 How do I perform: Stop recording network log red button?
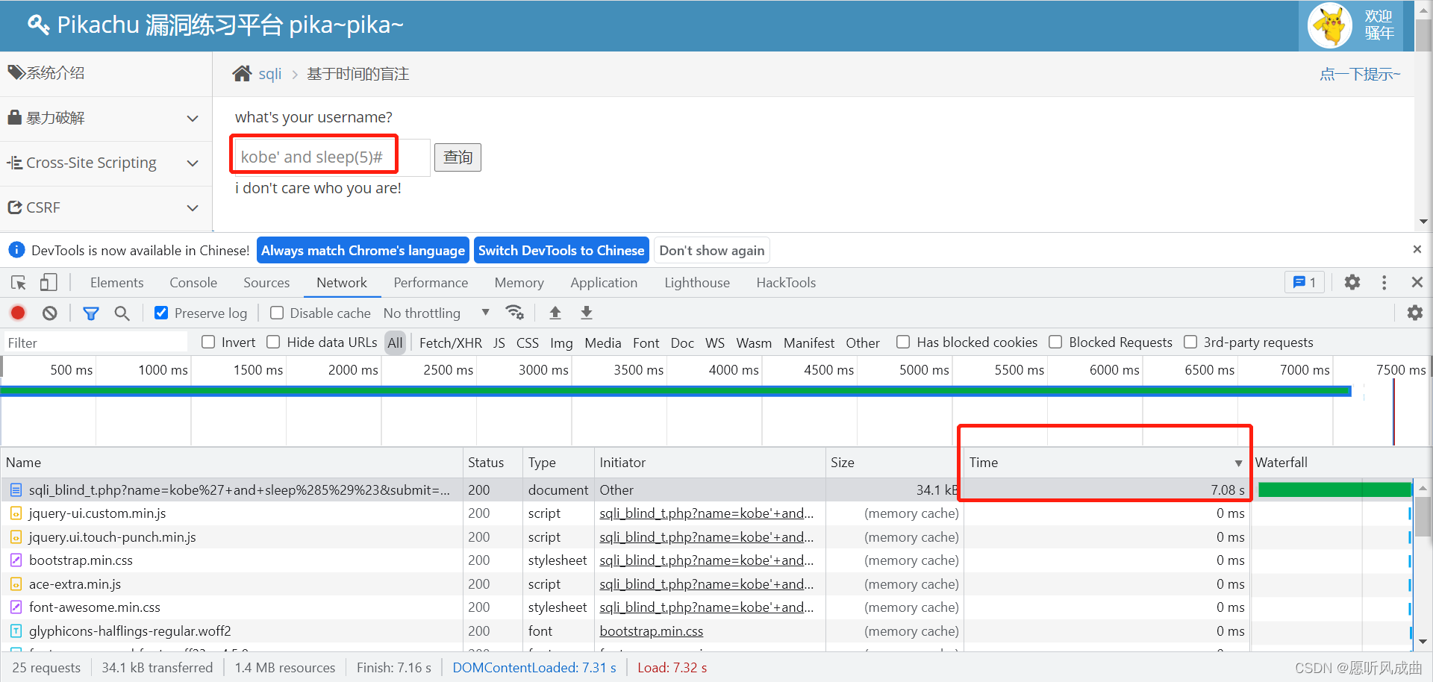(18, 313)
